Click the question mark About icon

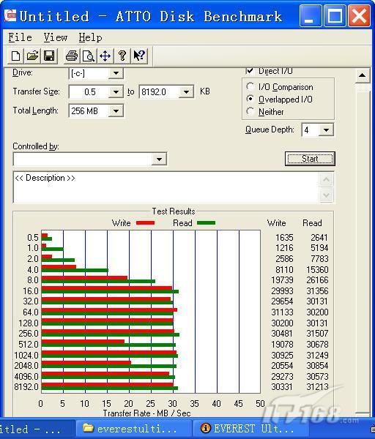click(x=122, y=56)
